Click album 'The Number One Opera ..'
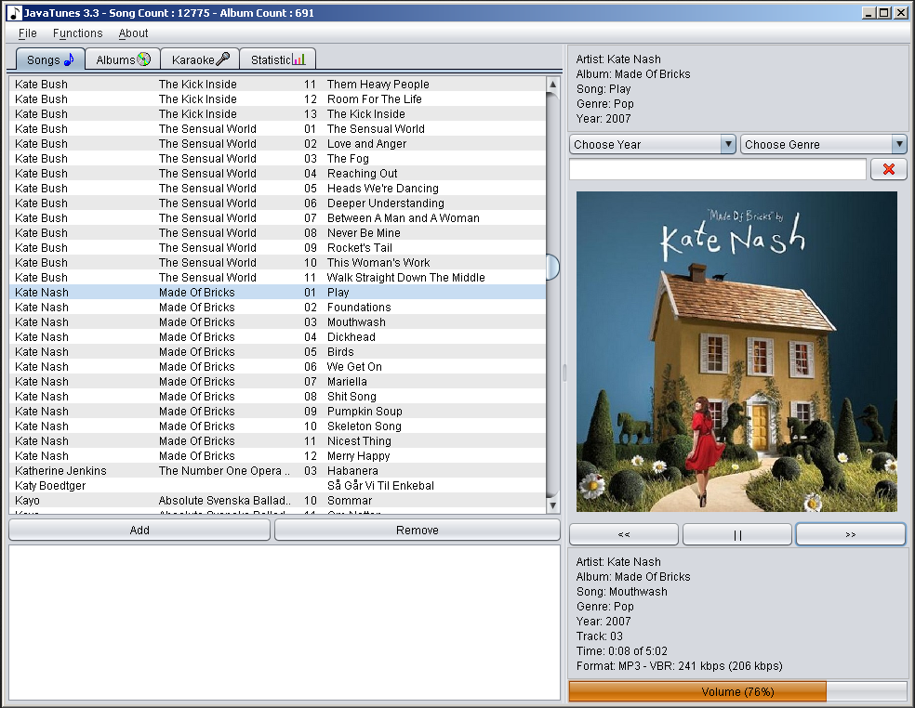This screenshot has width=915, height=708. (224, 471)
